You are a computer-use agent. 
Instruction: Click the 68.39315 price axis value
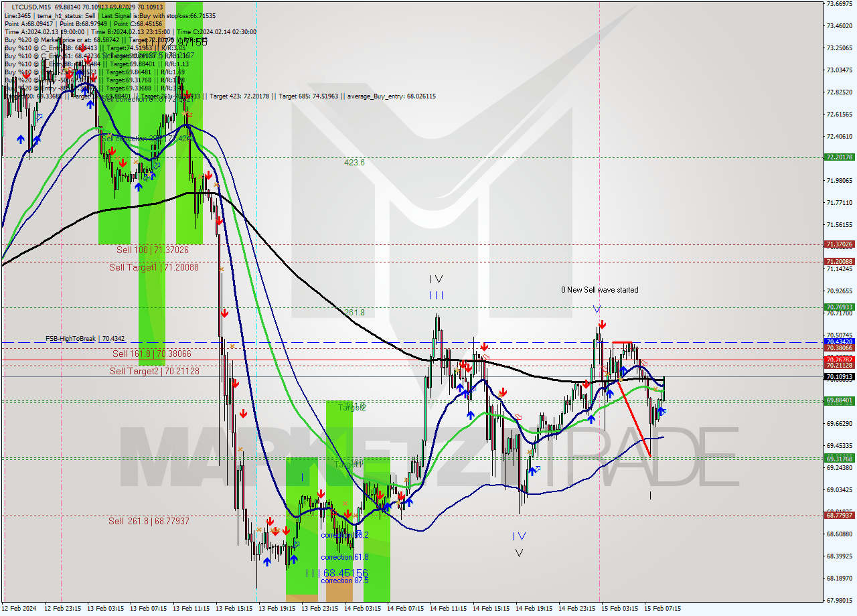coord(839,556)
